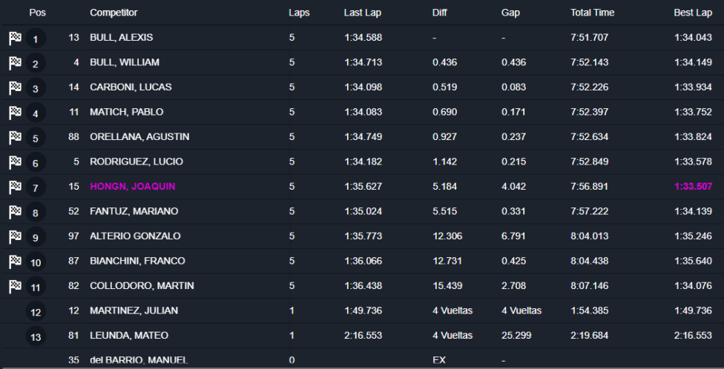Viewport: 724px width, 369px height.
Task: Click the fastest lap time 1:33.507
Action: pos(693,187)
